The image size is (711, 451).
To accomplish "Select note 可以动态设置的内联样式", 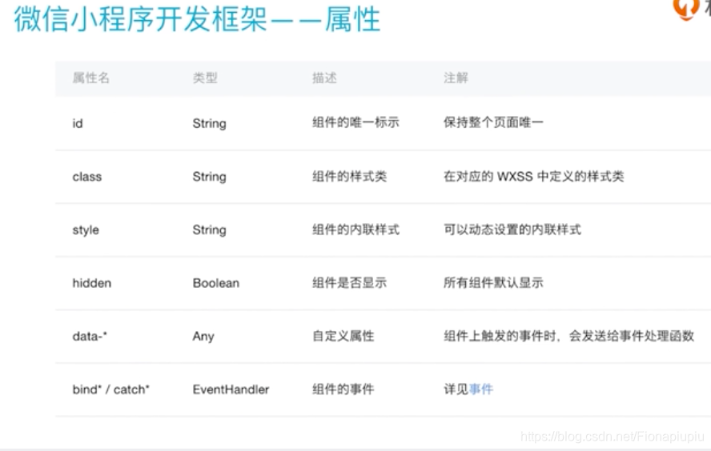I will pyautogui.click(x=512, y=229).
